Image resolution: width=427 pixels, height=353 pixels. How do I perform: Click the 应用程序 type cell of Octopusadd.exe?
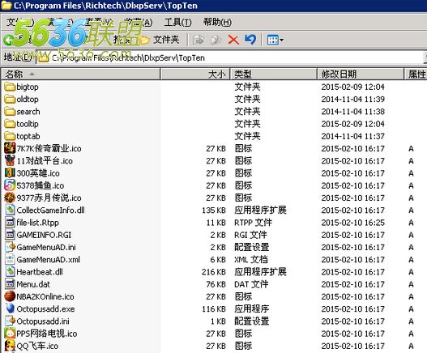click(x=252, y=309)
